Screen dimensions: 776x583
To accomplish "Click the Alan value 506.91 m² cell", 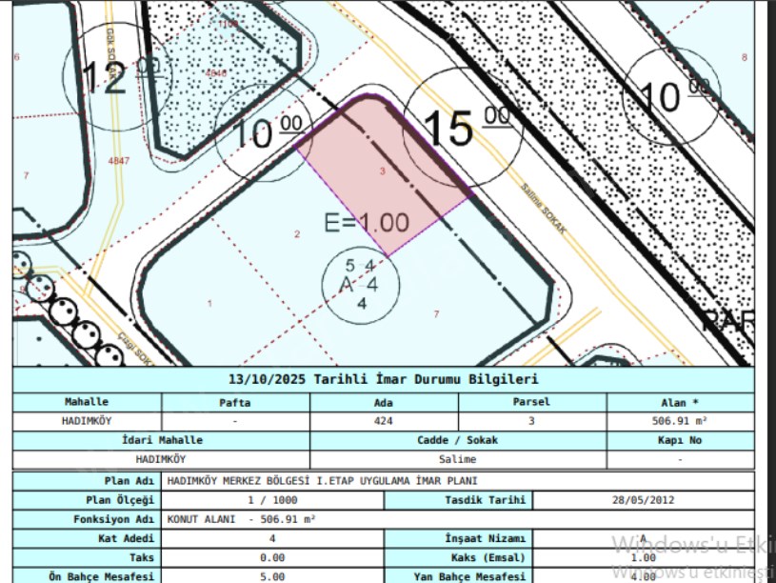I will (x=680, y=420).
